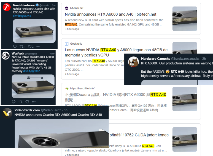Like the Wccftech tweet

(27, 102)
